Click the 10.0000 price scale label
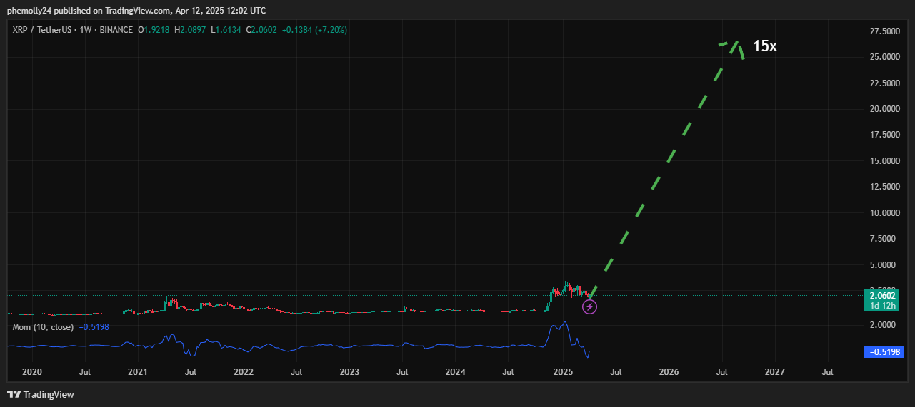 [x=884, y=213]
